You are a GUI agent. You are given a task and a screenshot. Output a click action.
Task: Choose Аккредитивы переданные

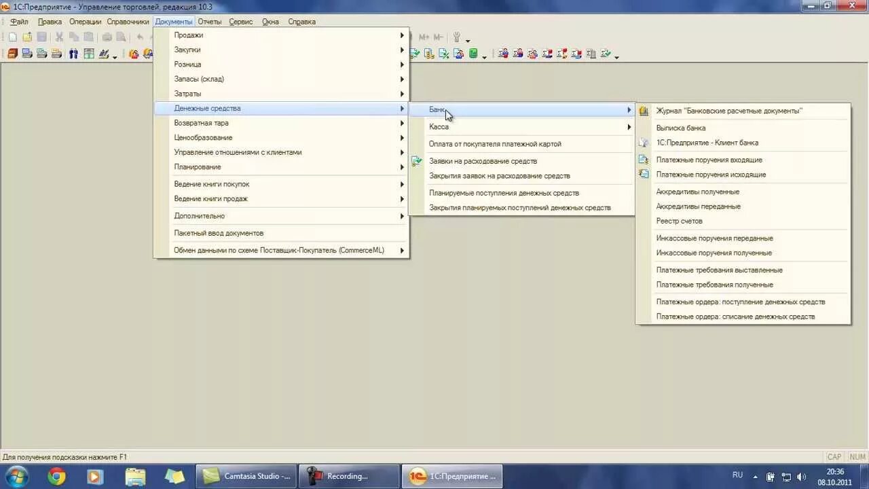pos(743,206)
